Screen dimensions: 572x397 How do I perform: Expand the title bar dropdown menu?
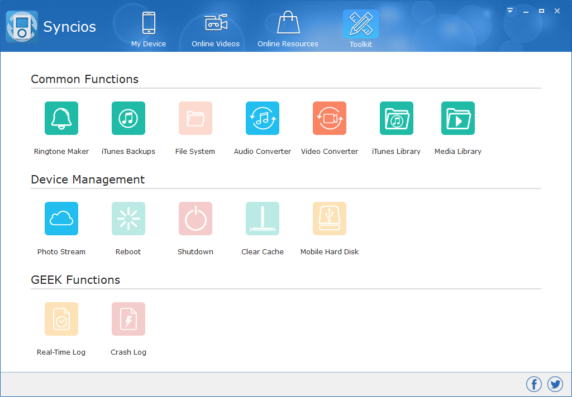(x=510, y=11)
